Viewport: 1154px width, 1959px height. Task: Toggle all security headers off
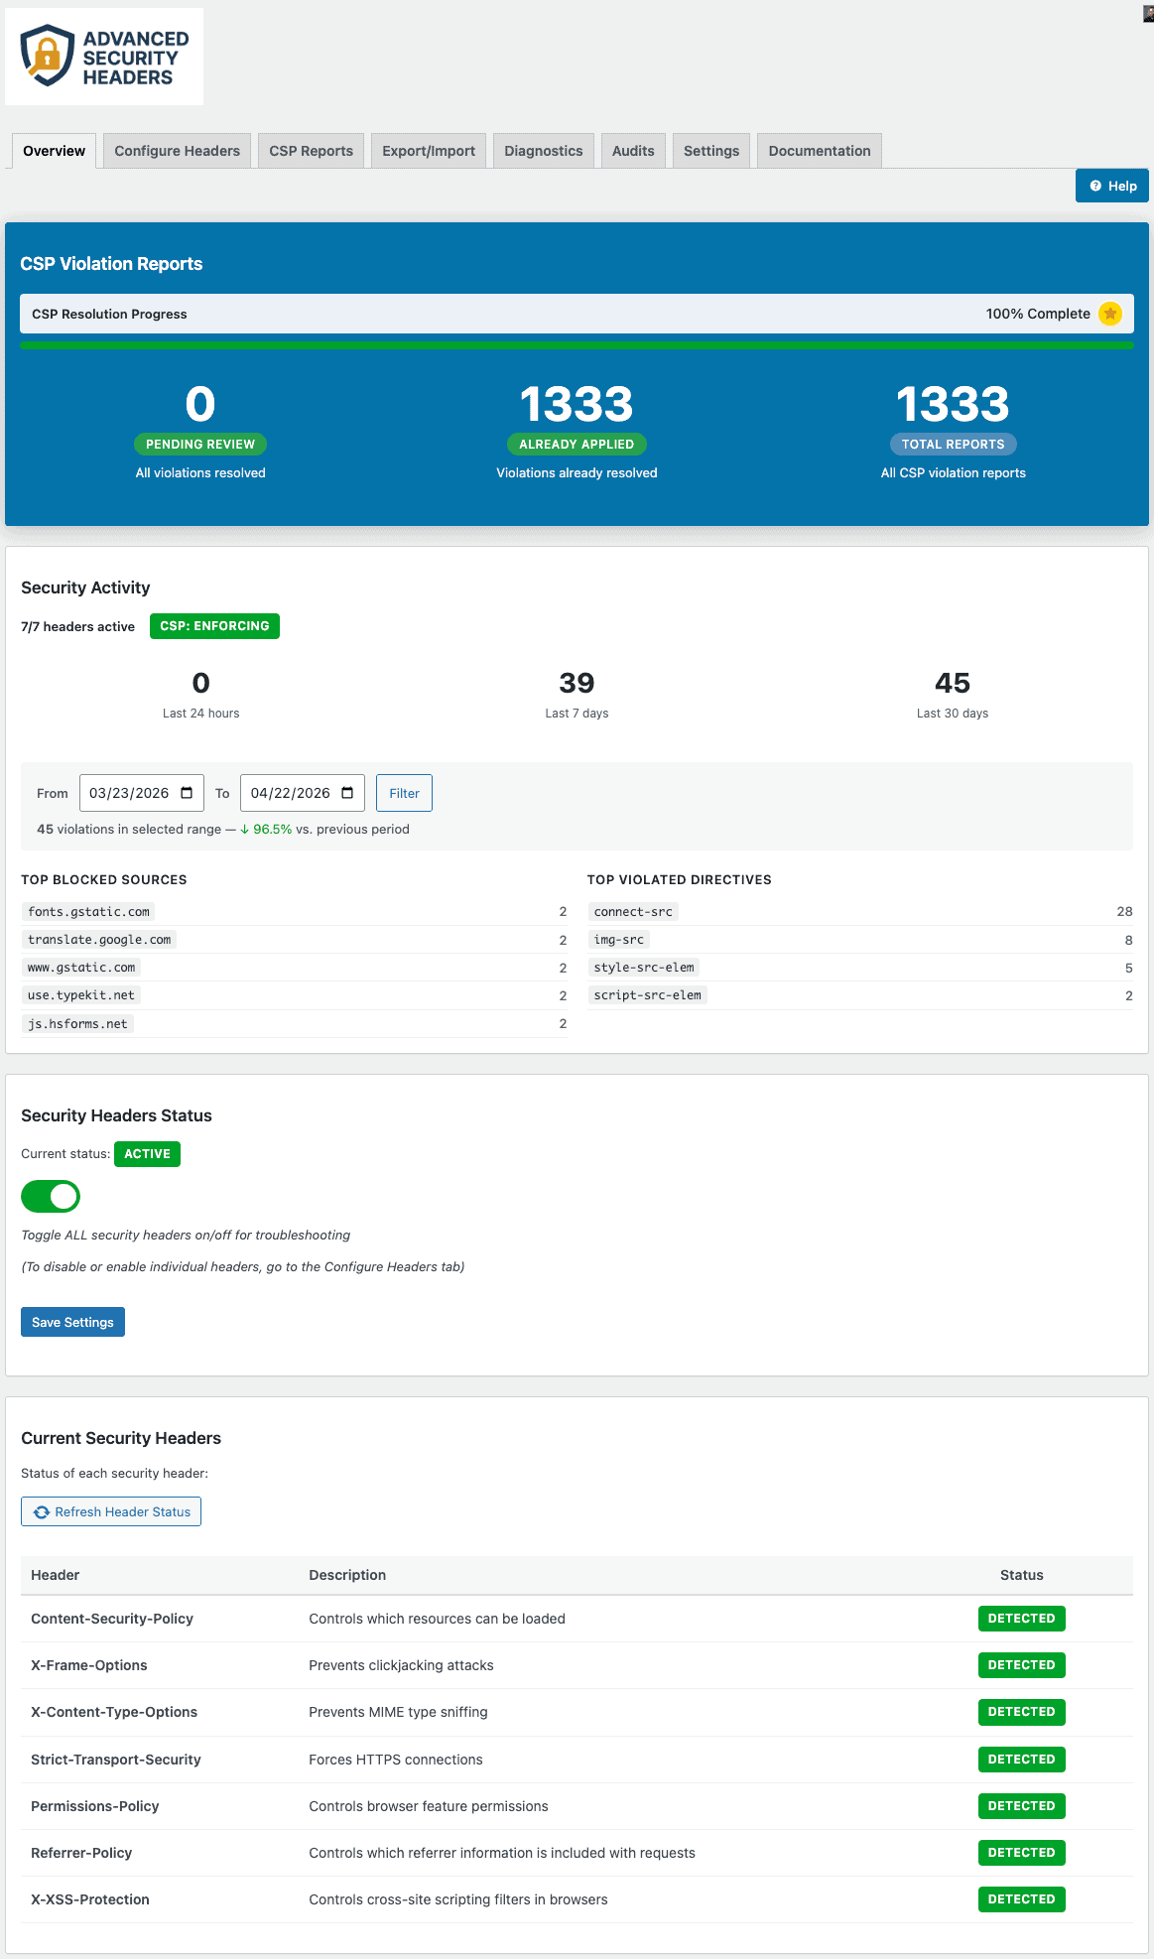coord(51,1197)
